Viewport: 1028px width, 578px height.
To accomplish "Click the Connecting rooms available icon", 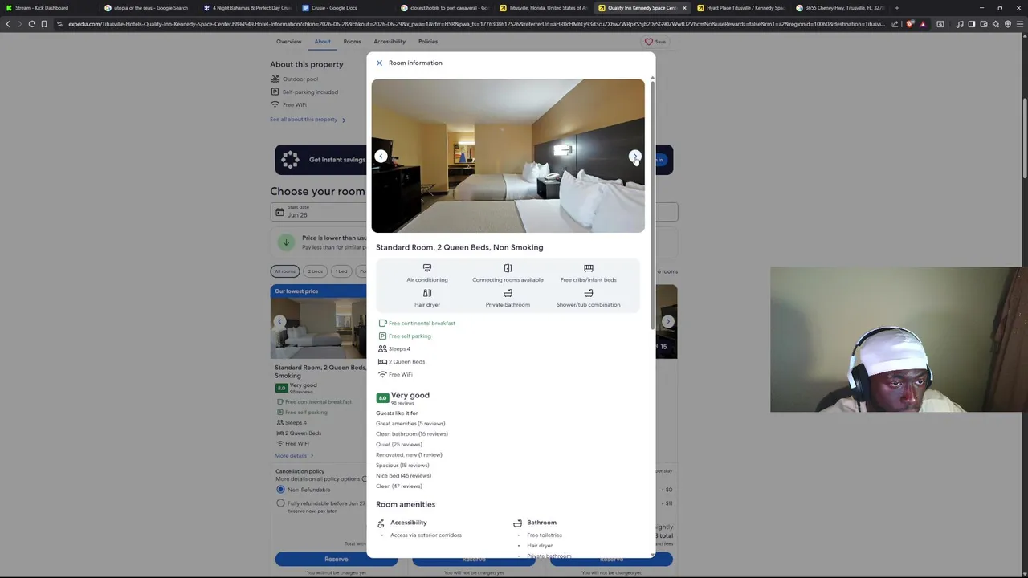I will (508, 268).
